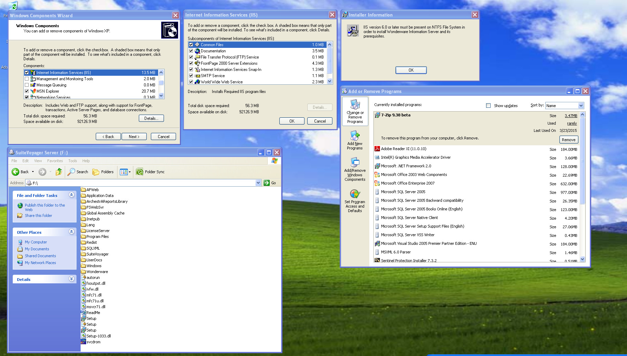Screen dimensions: 627x356
Task: Check the Message Queuing checkbox
Action: (27, 85)
